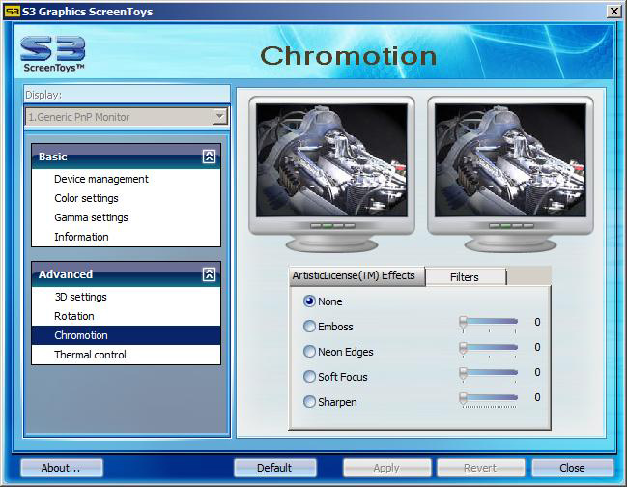Open the ArtisticLicense(TM) Effects tab
Viewport: 627px width, 487px height.
pos(354,275)
